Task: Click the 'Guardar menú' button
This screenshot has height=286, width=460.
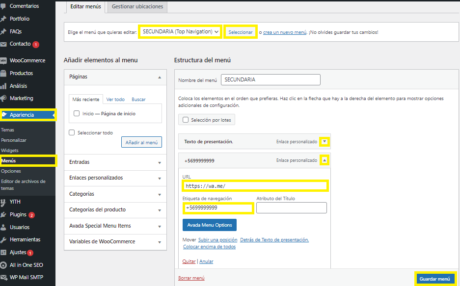Action: (435, 279)
